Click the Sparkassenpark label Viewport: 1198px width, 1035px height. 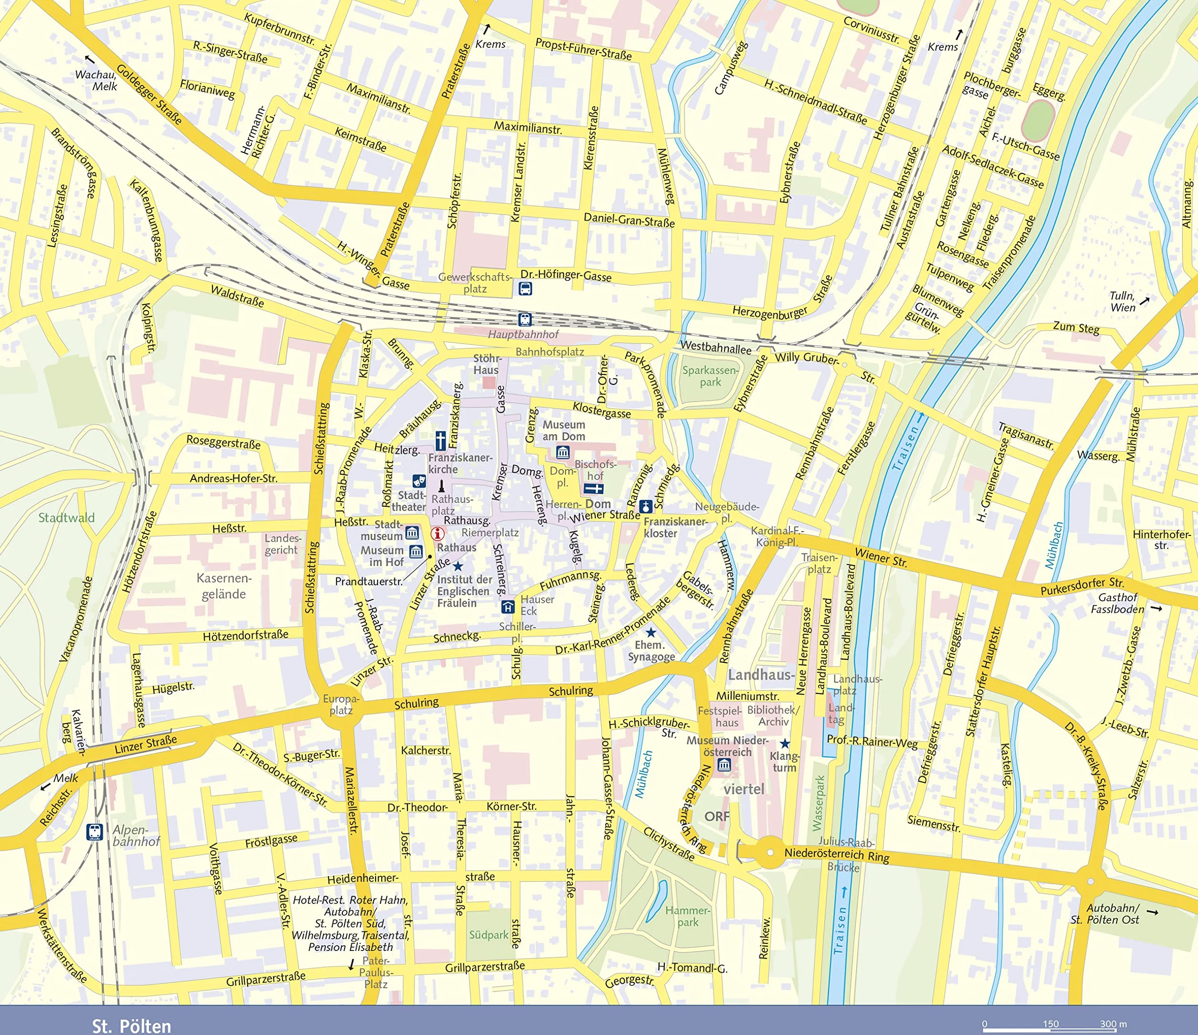pyautogui.click(x=710, y=376)
